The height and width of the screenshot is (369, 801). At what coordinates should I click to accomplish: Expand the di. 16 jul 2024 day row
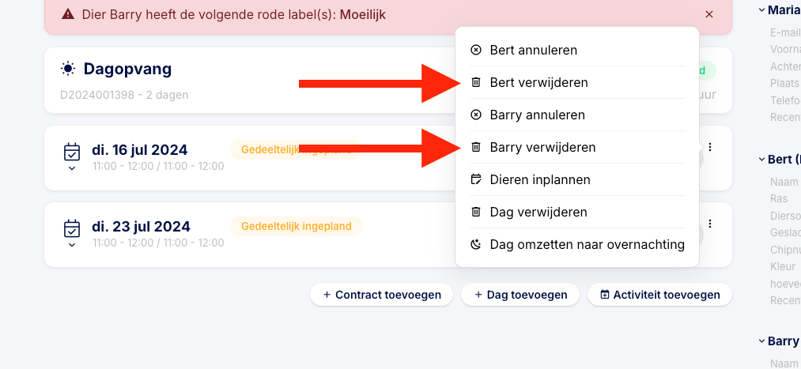(x=72, y=168)
